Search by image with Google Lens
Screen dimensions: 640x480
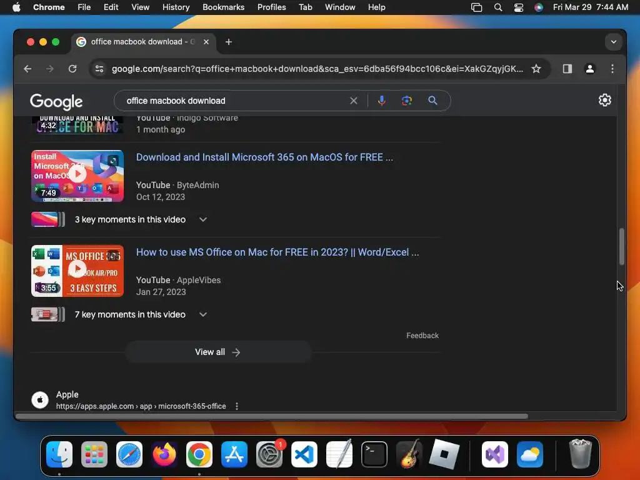click(x=406, y=101)
